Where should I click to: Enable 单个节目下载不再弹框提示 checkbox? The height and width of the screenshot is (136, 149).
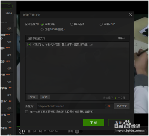tap(27, 112)
